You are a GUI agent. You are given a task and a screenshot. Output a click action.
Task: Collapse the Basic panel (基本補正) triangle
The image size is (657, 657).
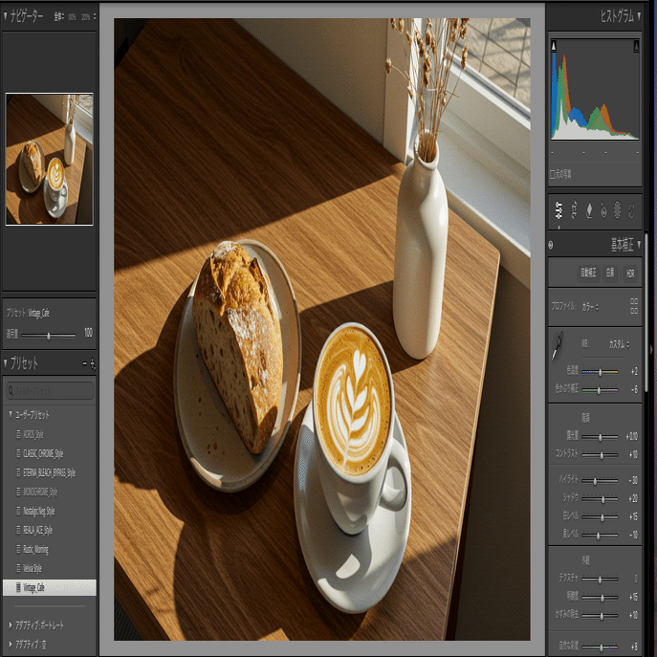tap(639, 244)
